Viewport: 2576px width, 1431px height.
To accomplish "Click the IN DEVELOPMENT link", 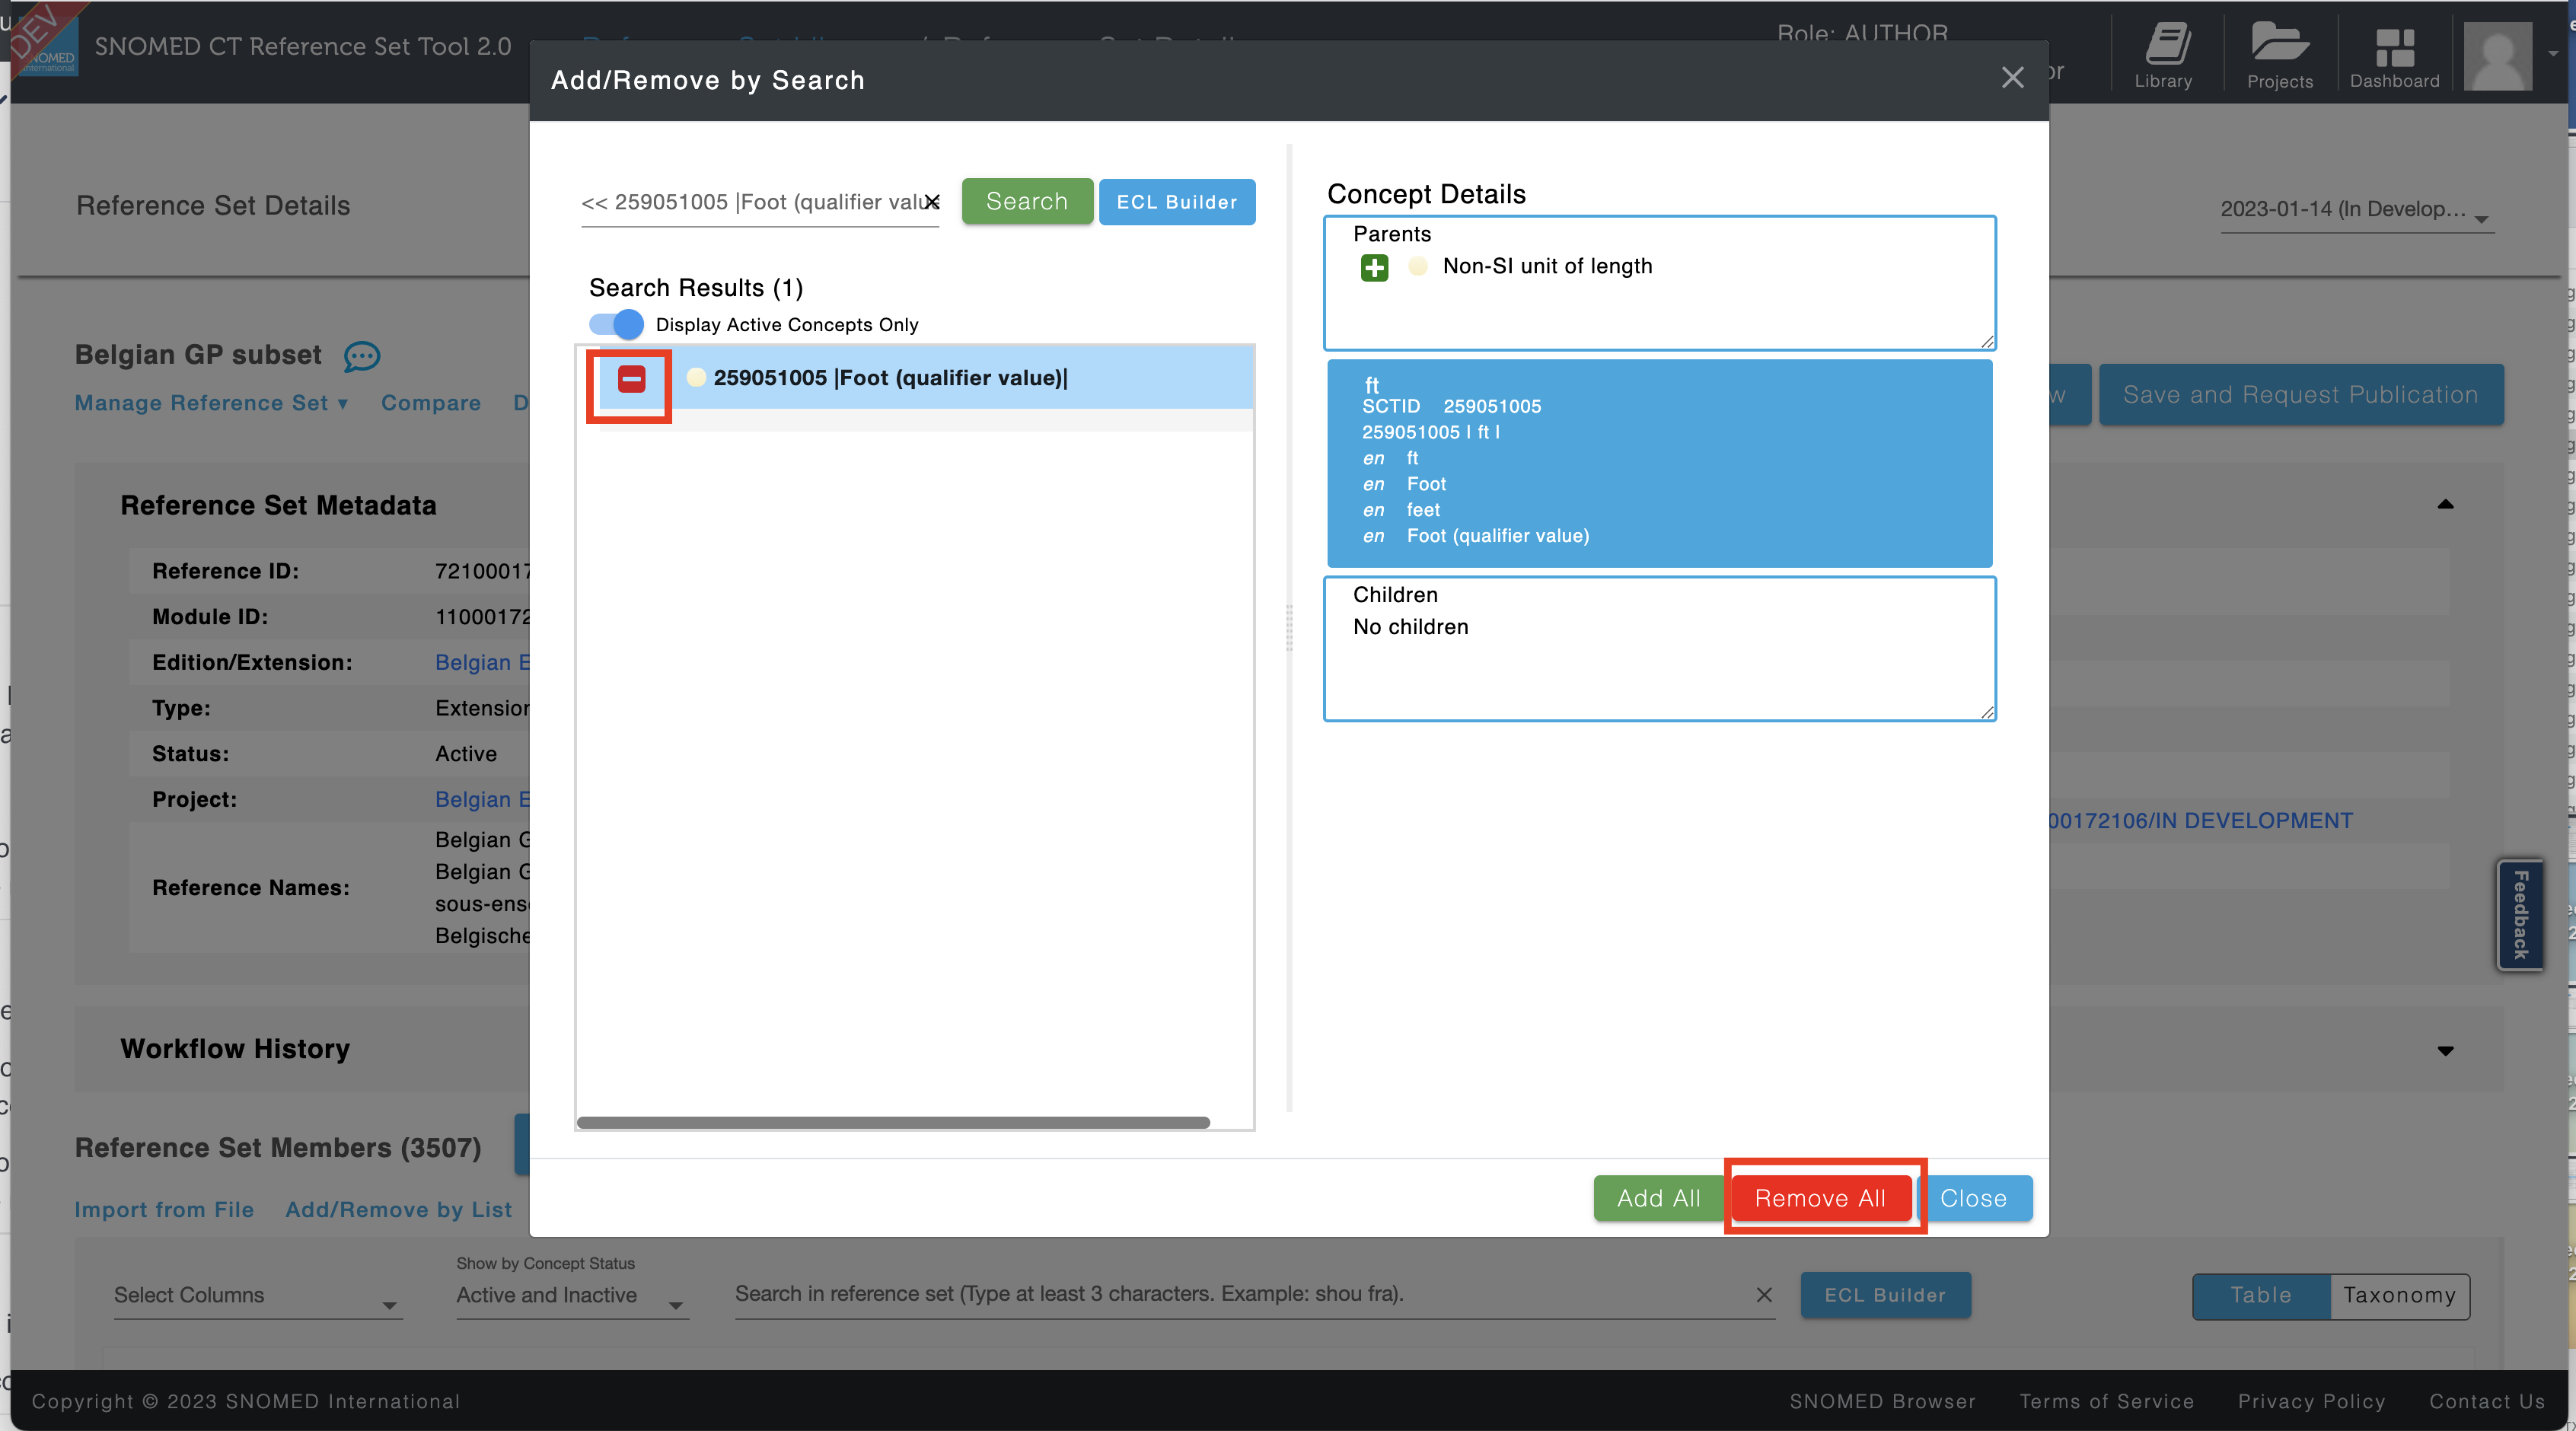I will click(2200, 820).
